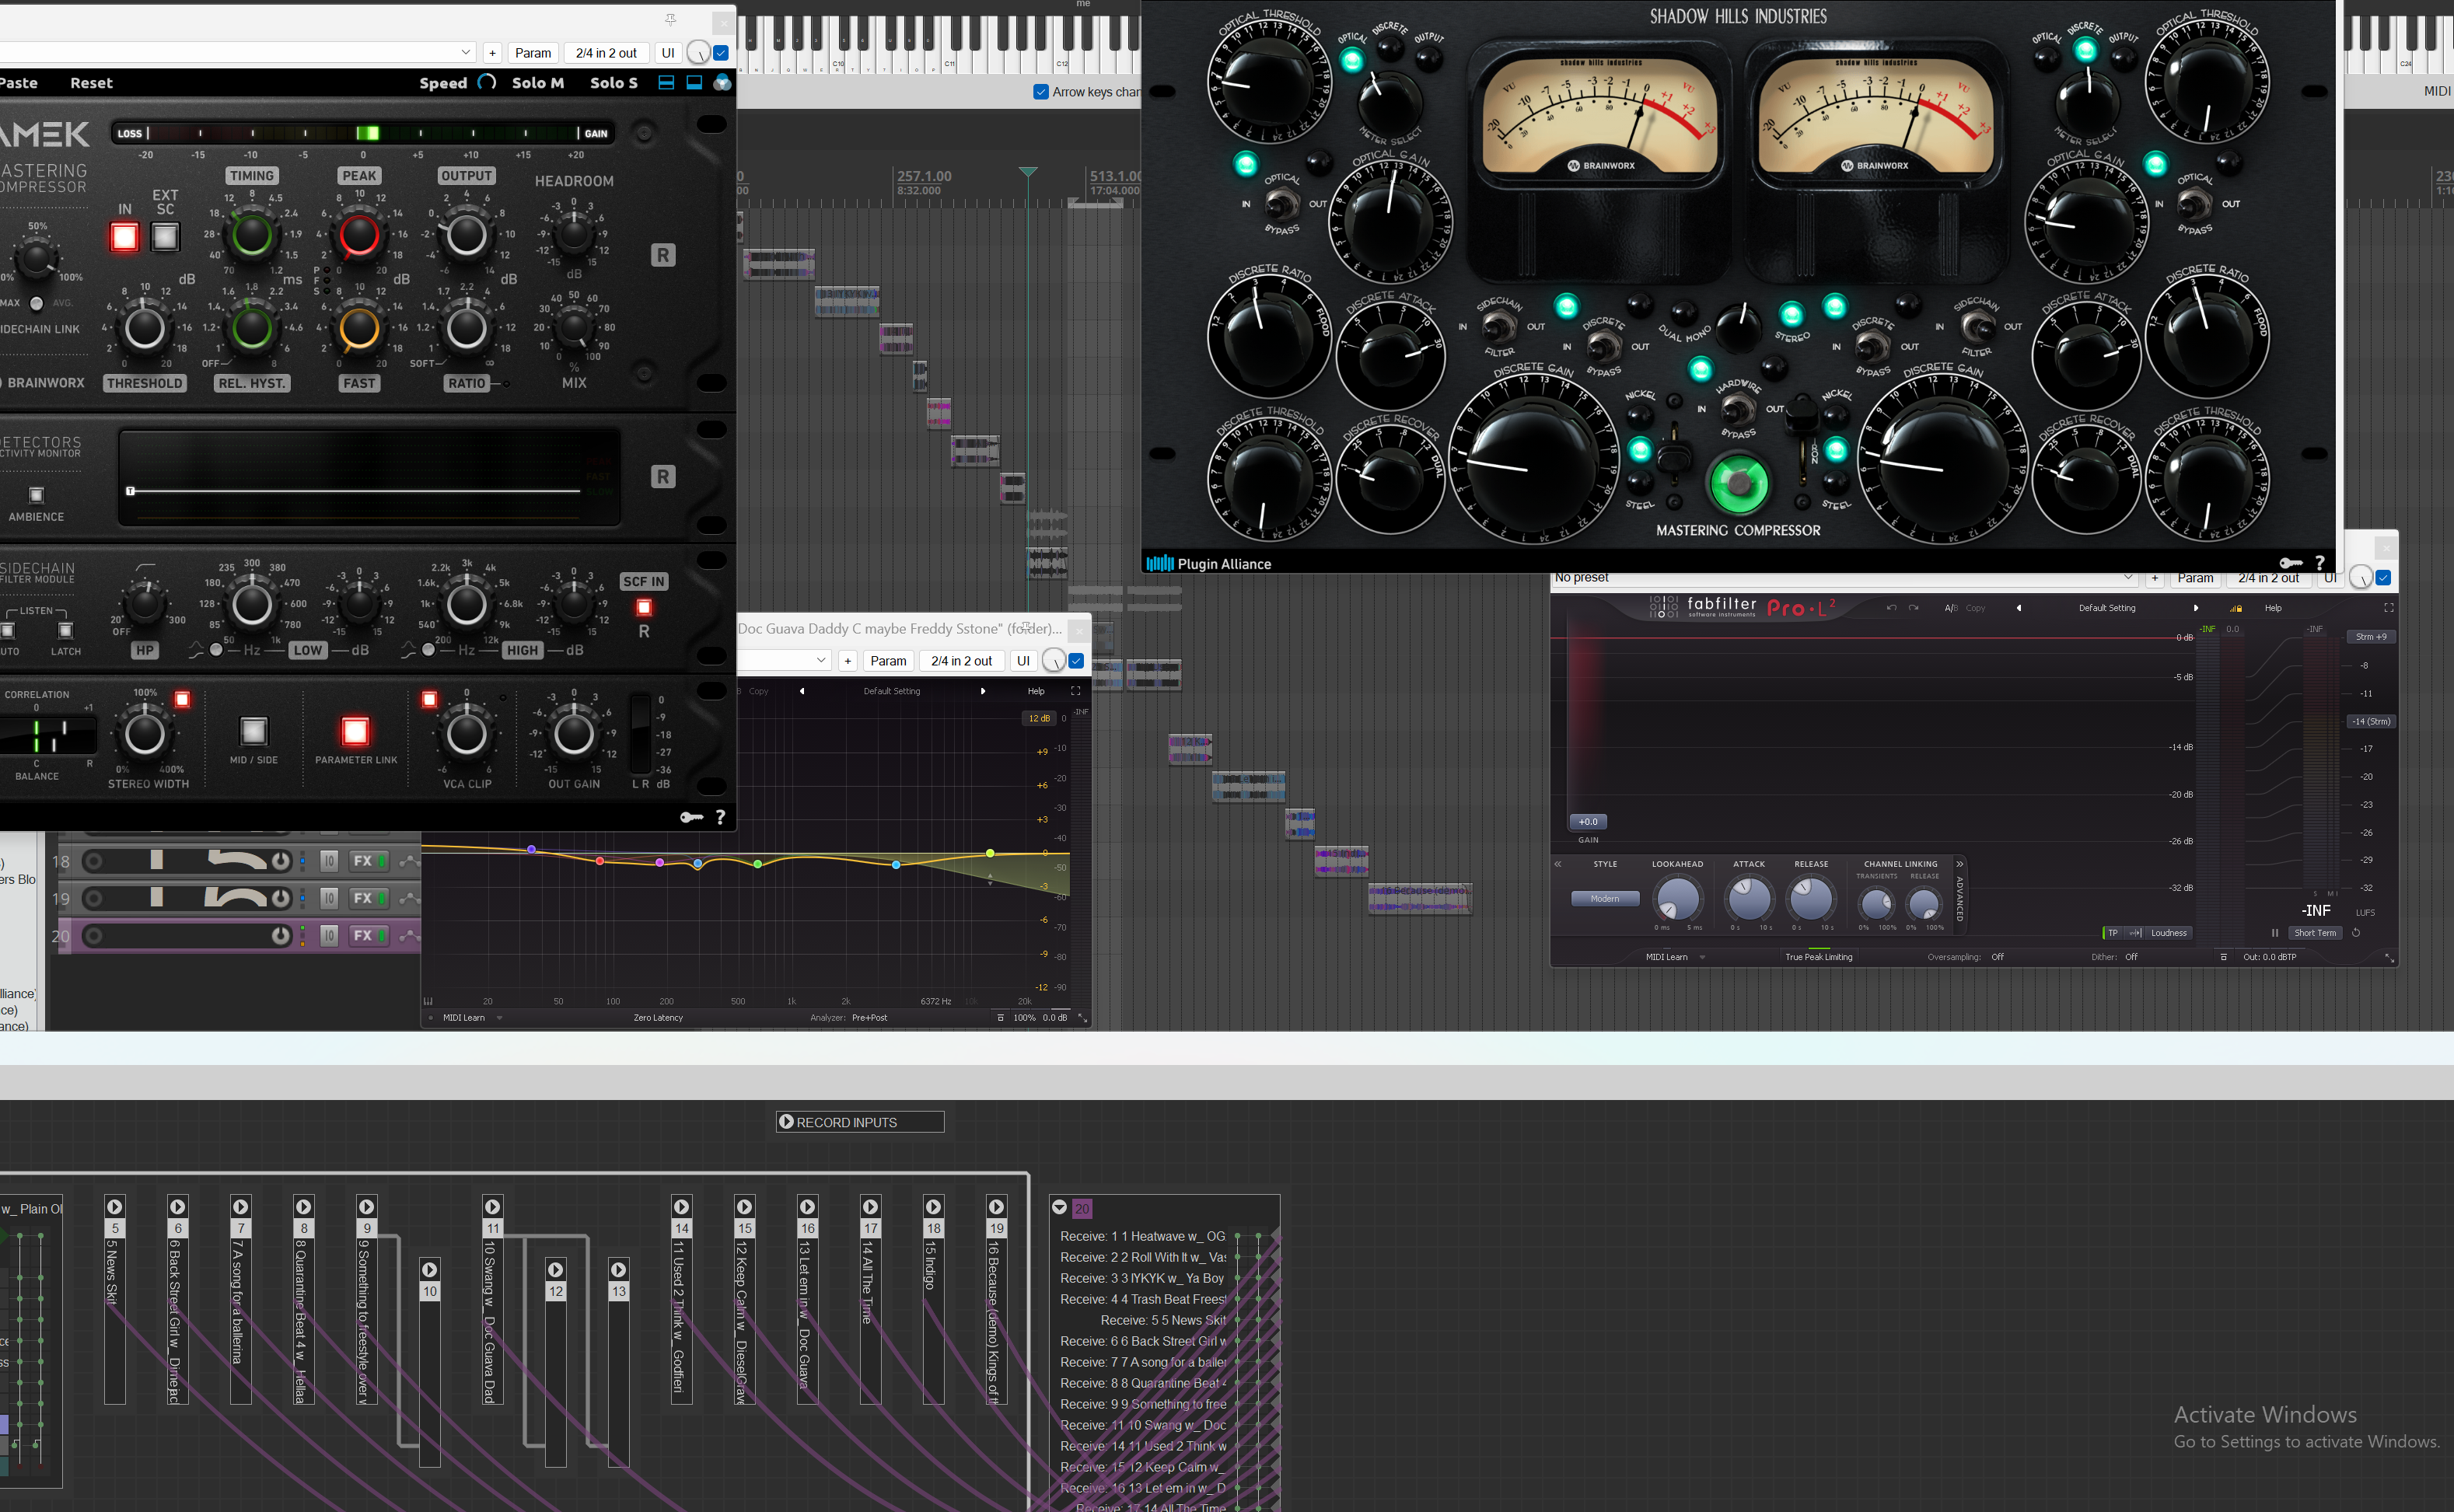Reset the Pro-L 2 loudness measurement
2454x1512 pixels.
coord(2356,933)
